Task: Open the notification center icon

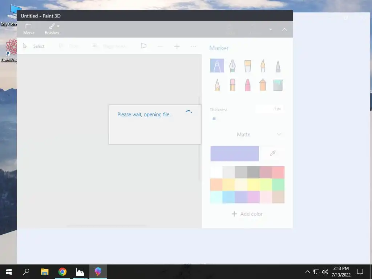Action: pos(360,272)
